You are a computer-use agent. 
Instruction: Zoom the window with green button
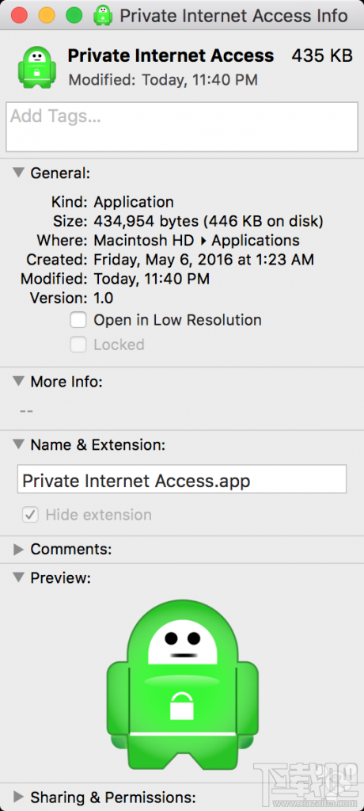tap(74, 15)
